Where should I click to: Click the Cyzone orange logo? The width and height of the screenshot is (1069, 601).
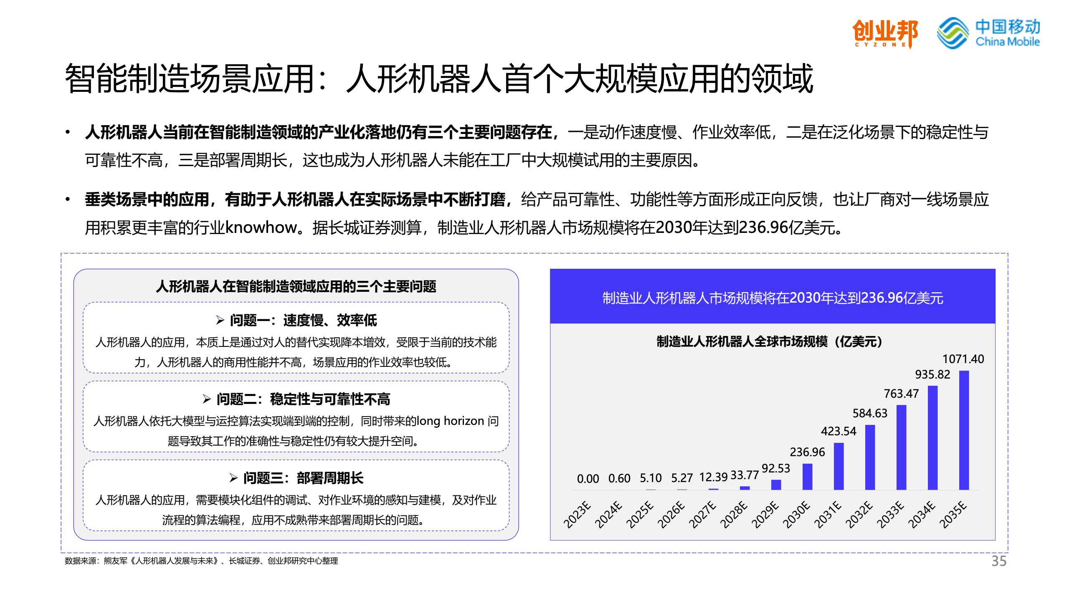coord(884,33)
